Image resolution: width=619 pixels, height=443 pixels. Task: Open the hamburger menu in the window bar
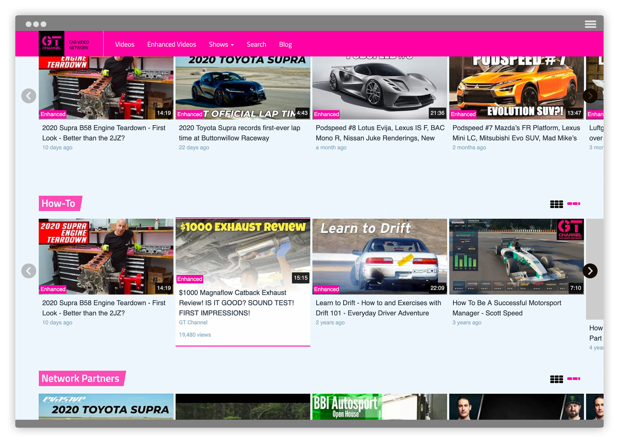(590, 24)
